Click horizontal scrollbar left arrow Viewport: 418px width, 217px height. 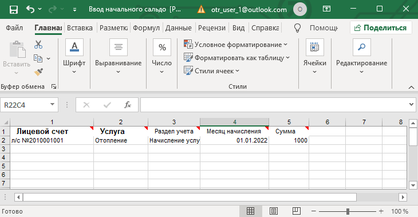pyautogui.click(x=18, y=198)
